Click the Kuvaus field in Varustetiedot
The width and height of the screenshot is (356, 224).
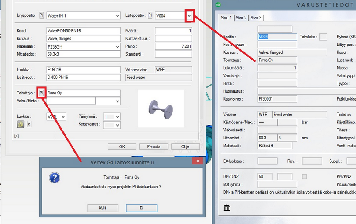coord(292,52)
